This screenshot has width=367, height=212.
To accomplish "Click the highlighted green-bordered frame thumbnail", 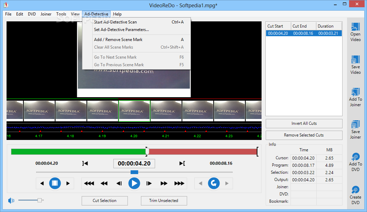I will (x=134, y=111).
